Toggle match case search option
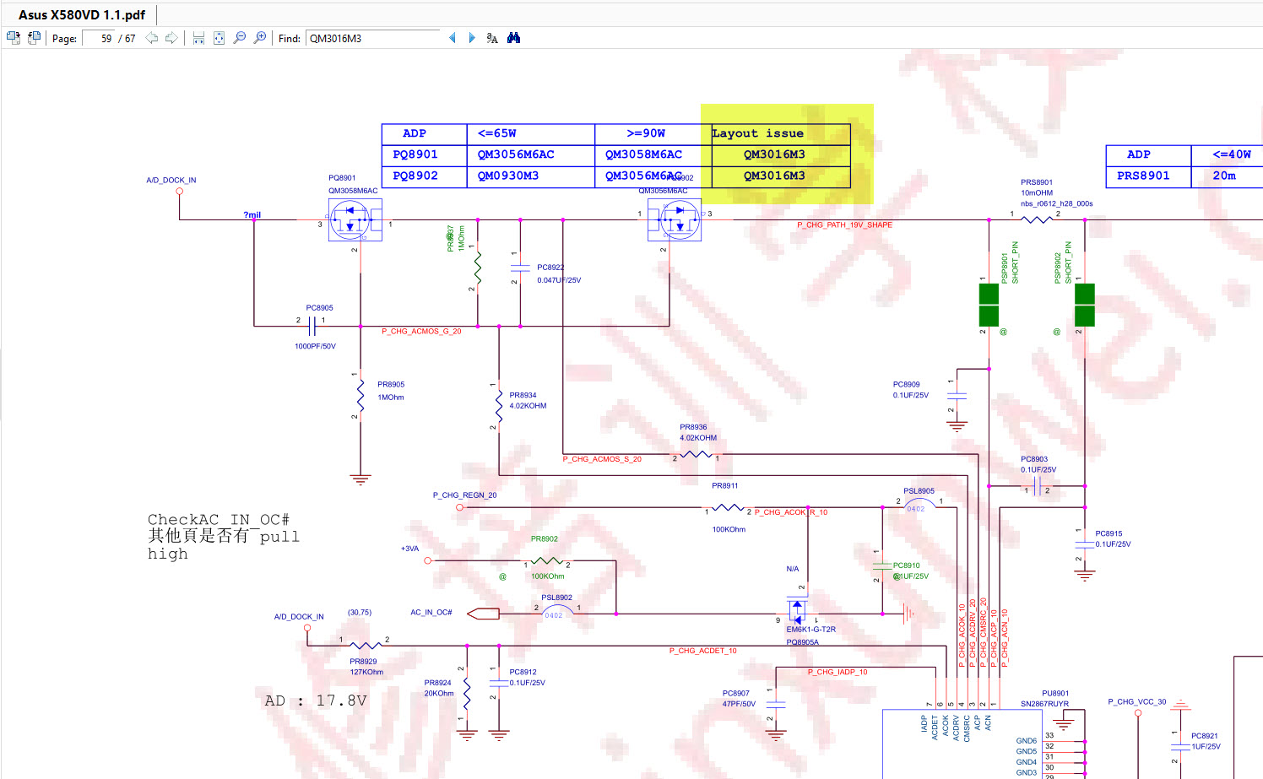The image size is (1263, 779). (x=492, y=38)
